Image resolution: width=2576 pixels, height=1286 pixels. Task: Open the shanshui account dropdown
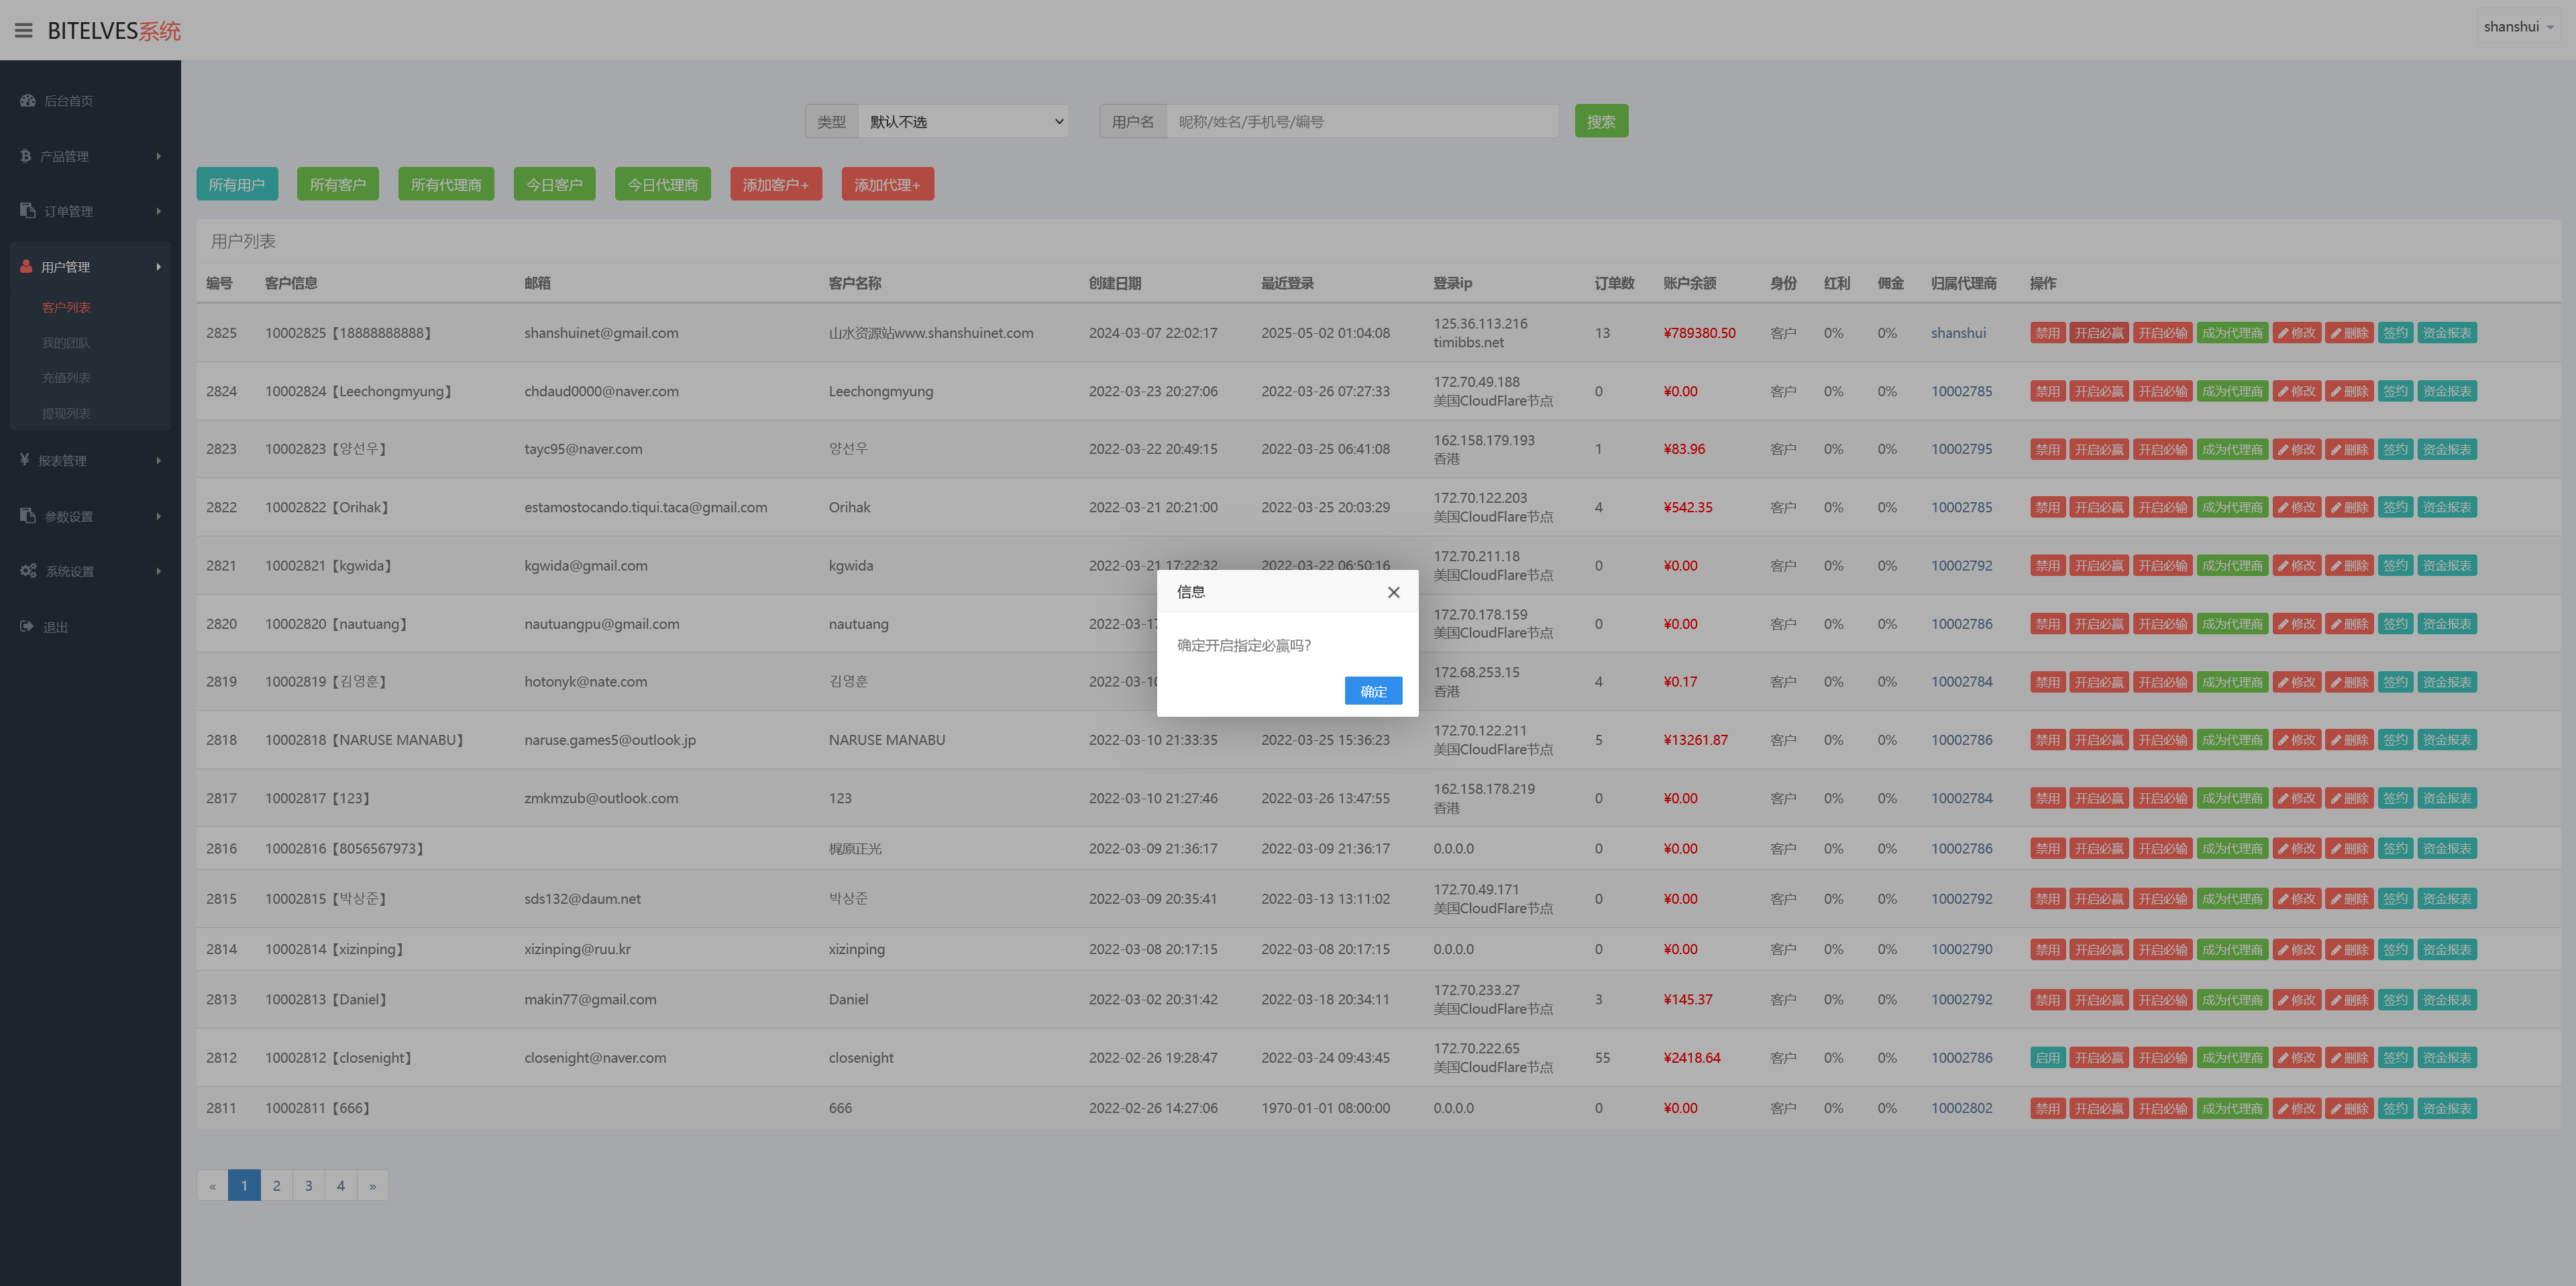[2518, 27]
